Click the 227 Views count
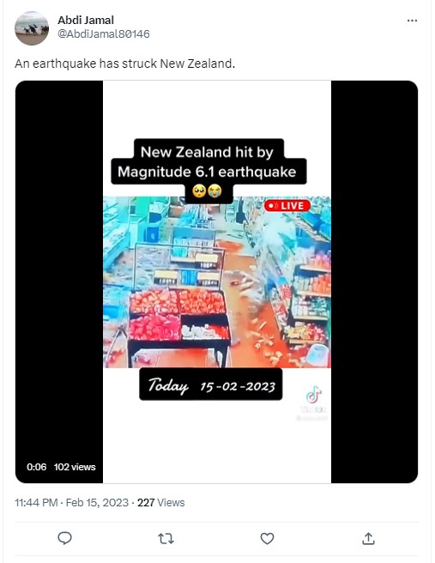Screen dimensions: 435x563 [x=160, y=502]
